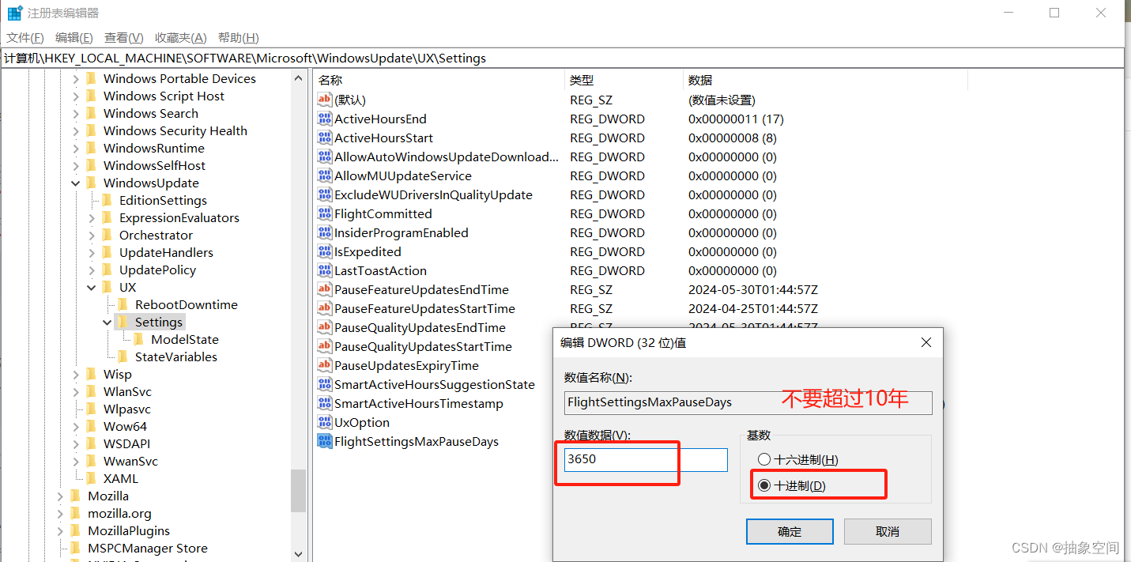Click the Orchestrator folder icon
The width and height of the screenshot is (1131, 562).
[107, 235]
